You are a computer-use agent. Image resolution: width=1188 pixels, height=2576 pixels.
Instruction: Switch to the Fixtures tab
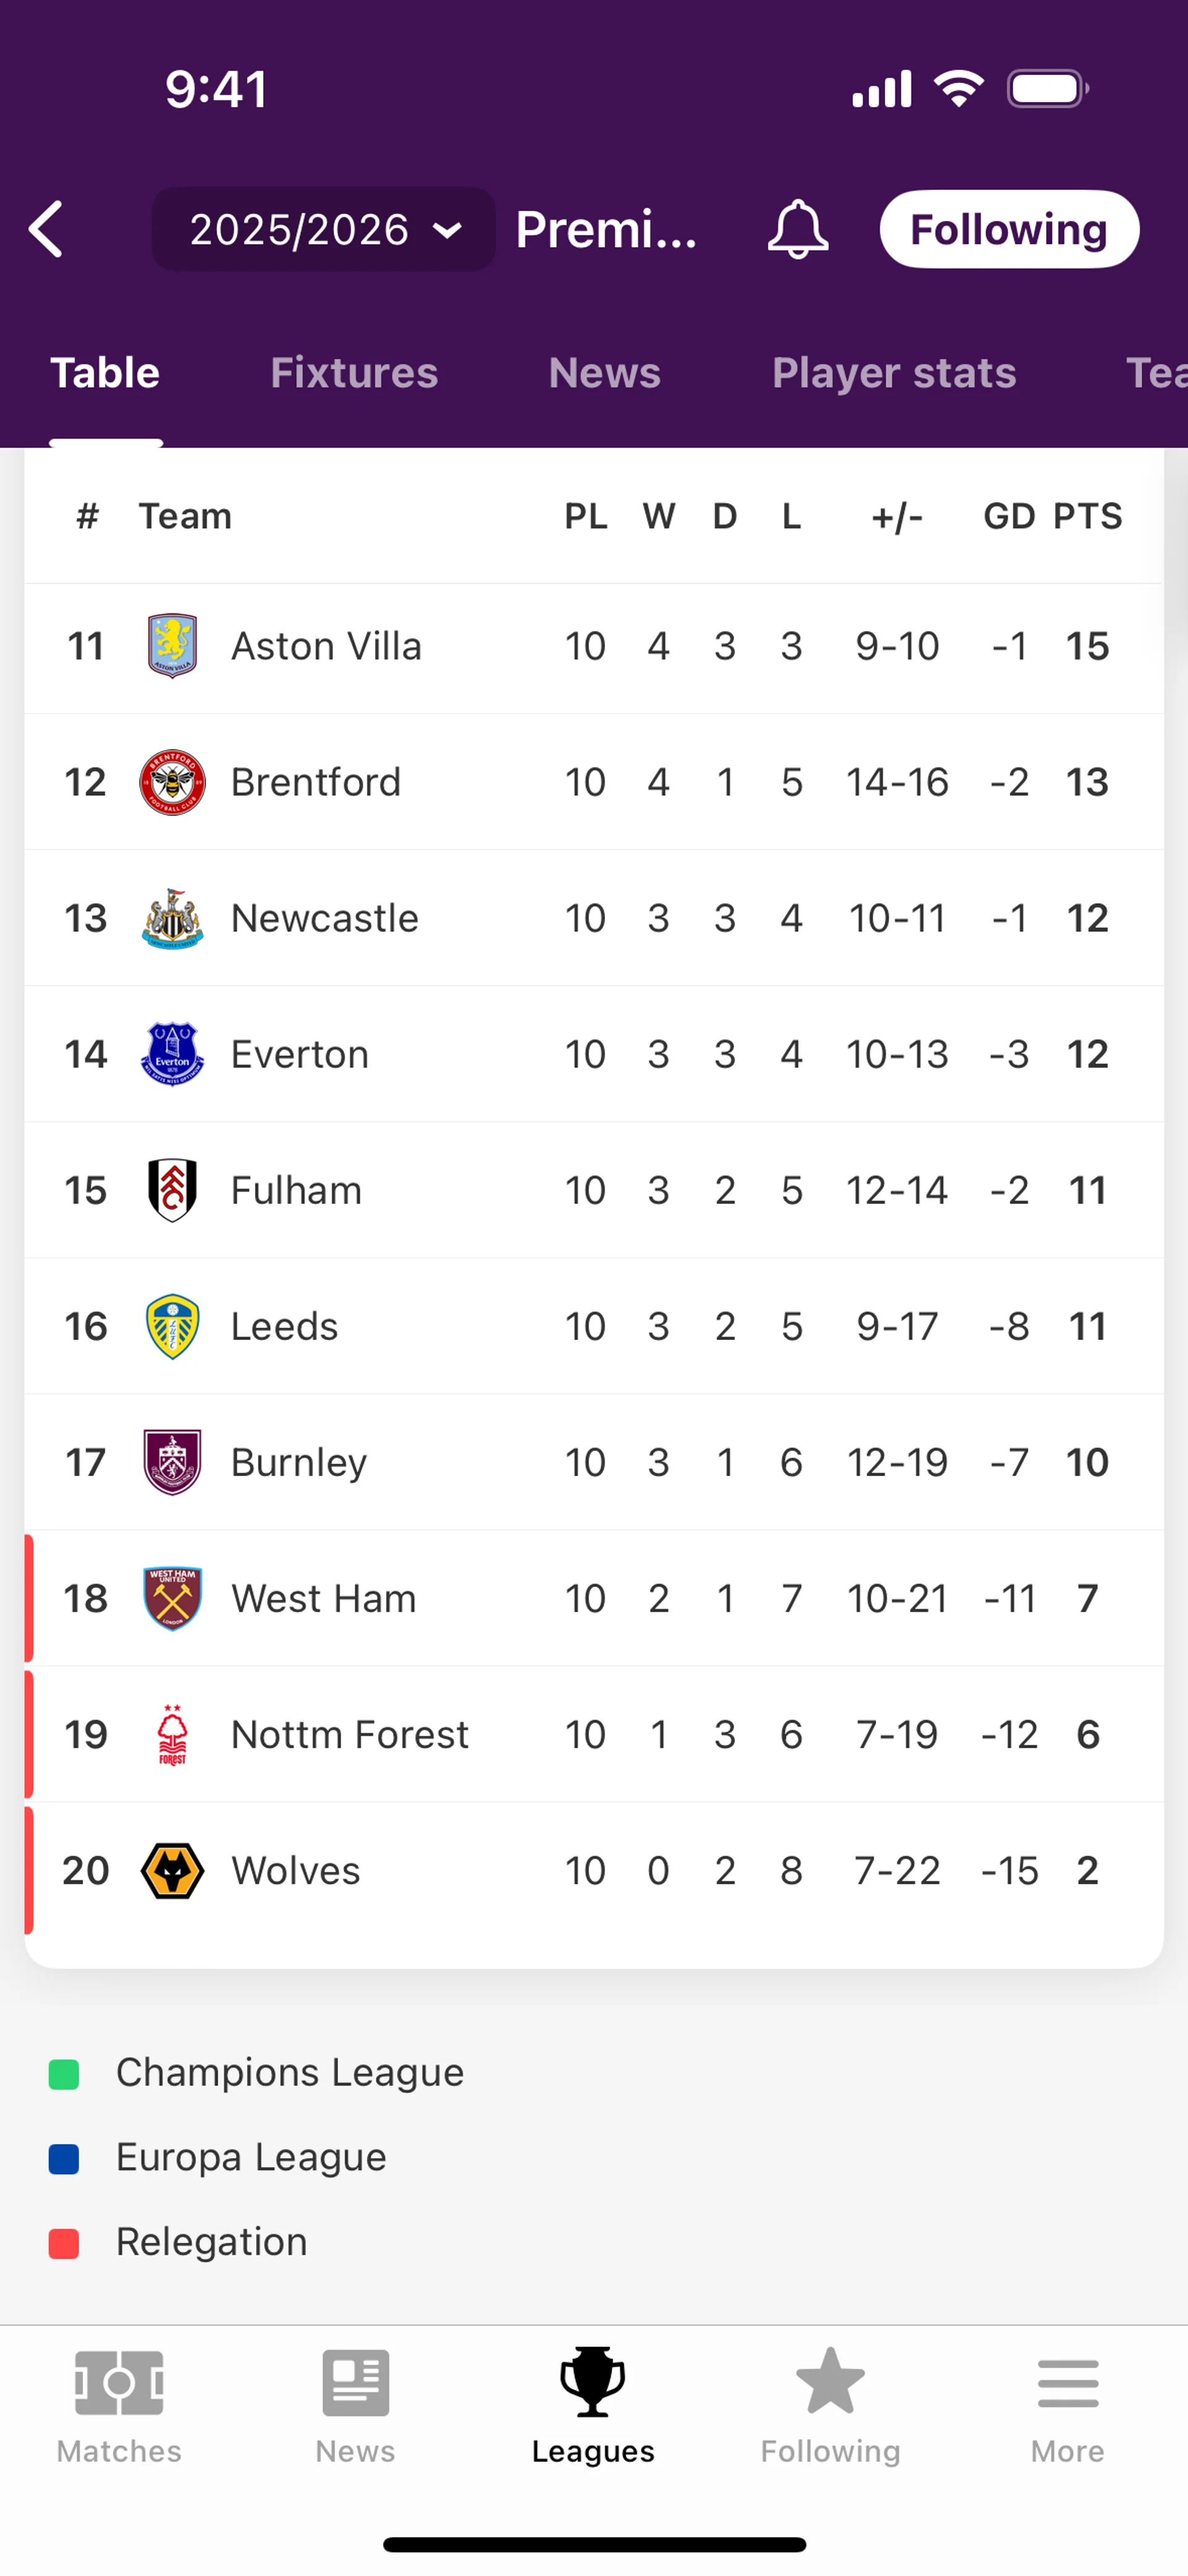[354, 373]
